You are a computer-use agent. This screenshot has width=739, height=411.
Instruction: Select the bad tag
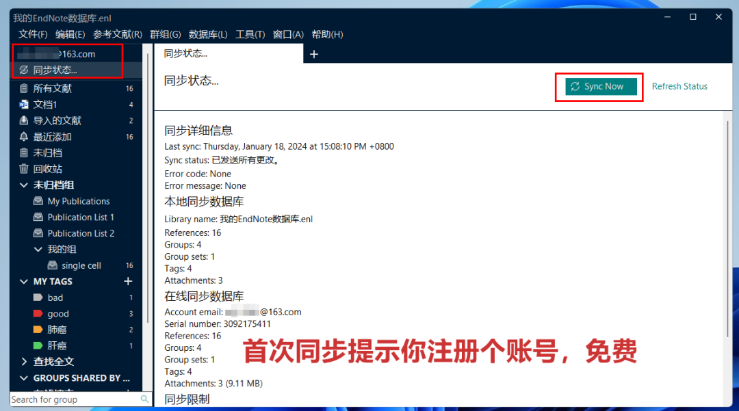tap(76, 297)
